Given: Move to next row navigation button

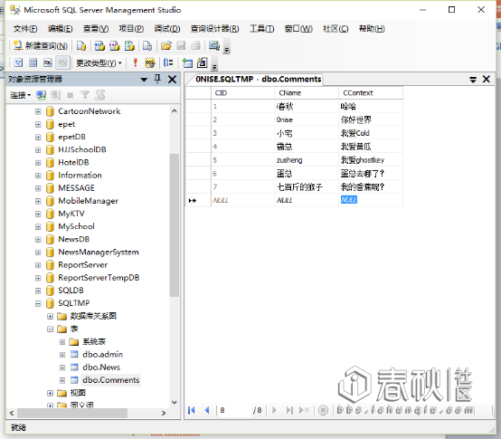Looking at the screenshot, I should 274,410.
